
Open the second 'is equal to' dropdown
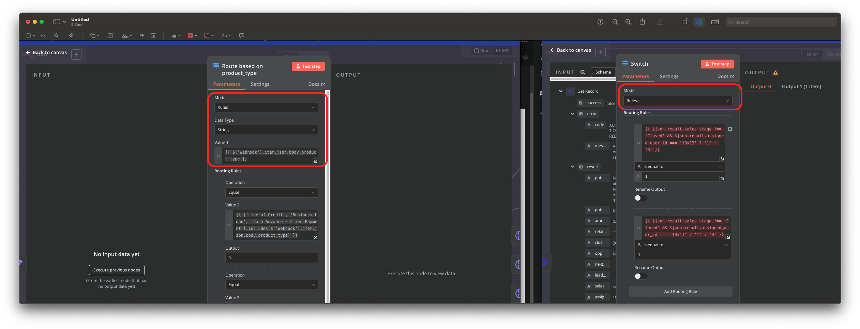pyautogui.click(x=682, y=245)
